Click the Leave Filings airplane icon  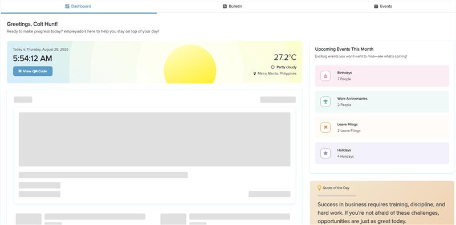(x=325, y=128)
